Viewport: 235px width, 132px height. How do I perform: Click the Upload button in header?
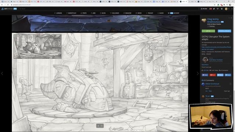point(204,9)
